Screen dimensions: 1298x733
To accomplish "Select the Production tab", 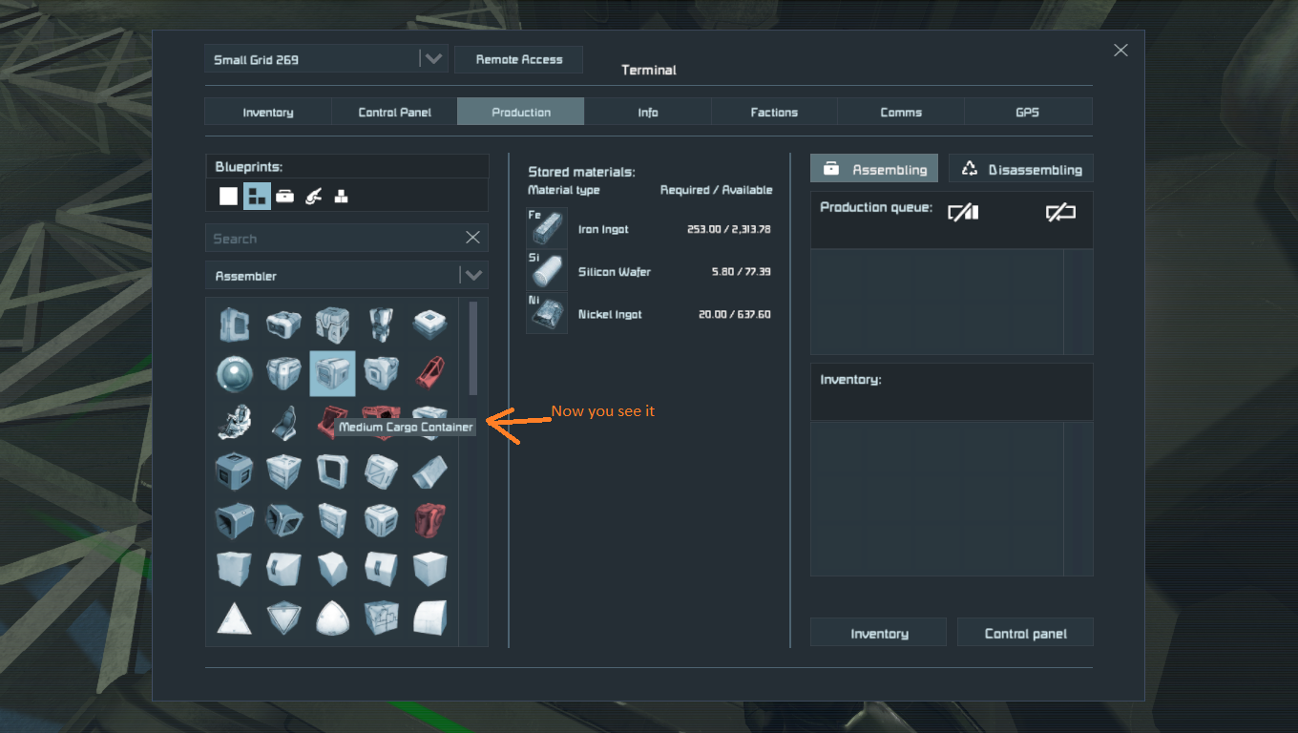I will (x=521, y=112).
